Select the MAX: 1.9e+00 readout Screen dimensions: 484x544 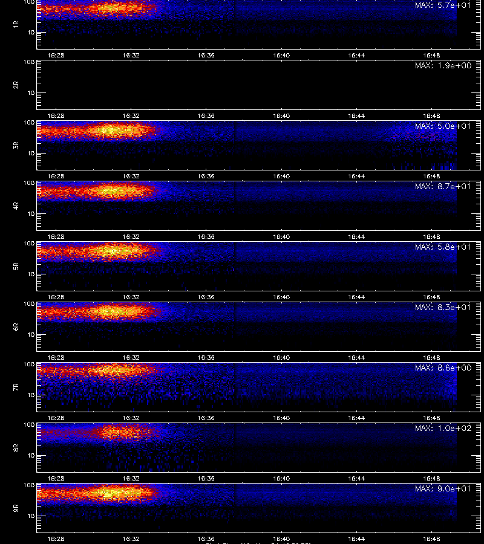443,65
